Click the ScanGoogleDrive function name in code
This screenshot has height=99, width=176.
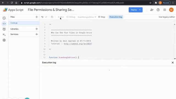point(67,57)
